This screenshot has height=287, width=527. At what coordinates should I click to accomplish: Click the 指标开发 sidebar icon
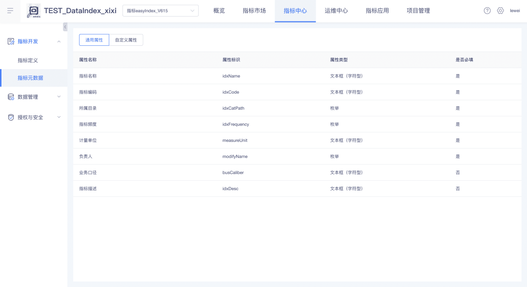11,41
